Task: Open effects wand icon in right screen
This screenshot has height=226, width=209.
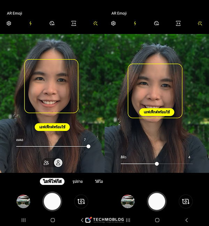Action: 200,24
